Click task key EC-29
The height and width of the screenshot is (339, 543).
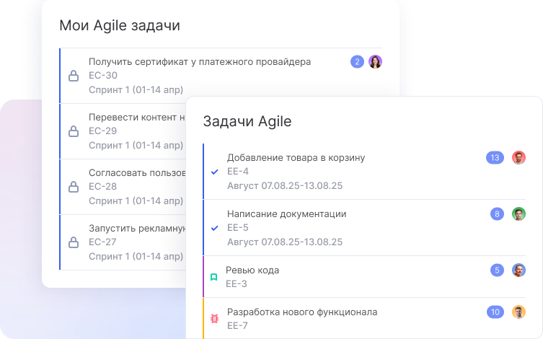coord(103,131)
